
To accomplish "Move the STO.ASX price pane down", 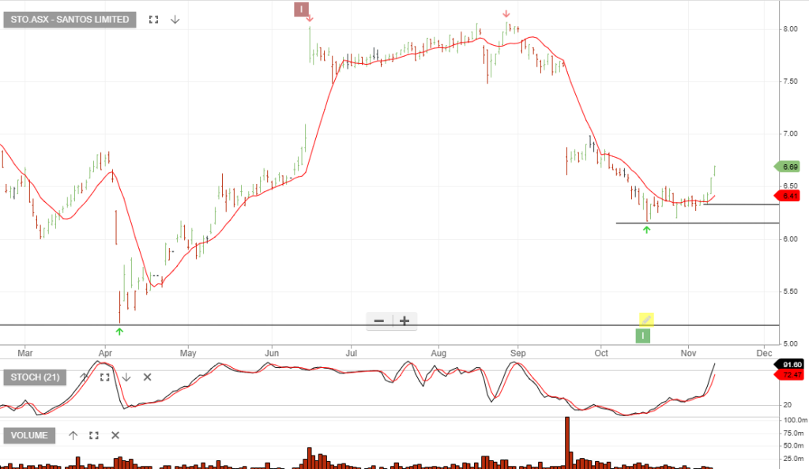I will pyautogui.click(x=175, y=20).
